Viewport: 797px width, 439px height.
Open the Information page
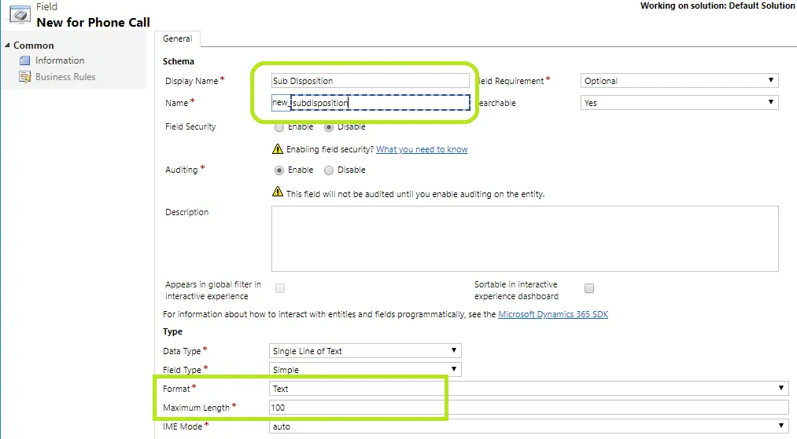point(60,60)
